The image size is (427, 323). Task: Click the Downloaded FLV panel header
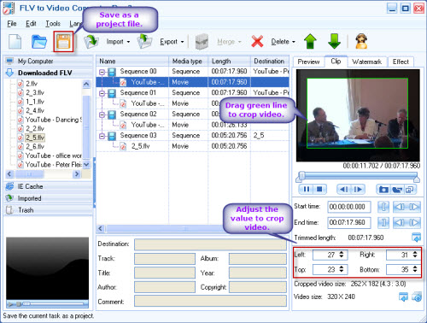48,73
